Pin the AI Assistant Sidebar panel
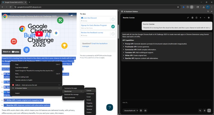The height and width of the screenshot is (115, 214). click(208, 11)
